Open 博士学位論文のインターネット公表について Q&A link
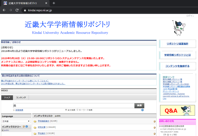Screen dimensions: 198x136 25,81
